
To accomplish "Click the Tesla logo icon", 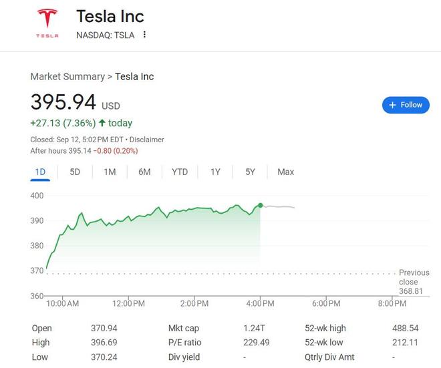I will click(47, 23).
